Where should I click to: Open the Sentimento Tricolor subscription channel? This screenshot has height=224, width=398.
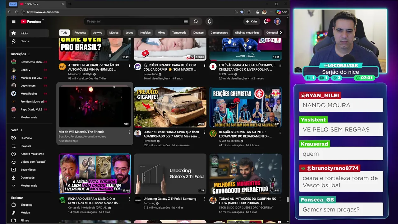(29, 62)
